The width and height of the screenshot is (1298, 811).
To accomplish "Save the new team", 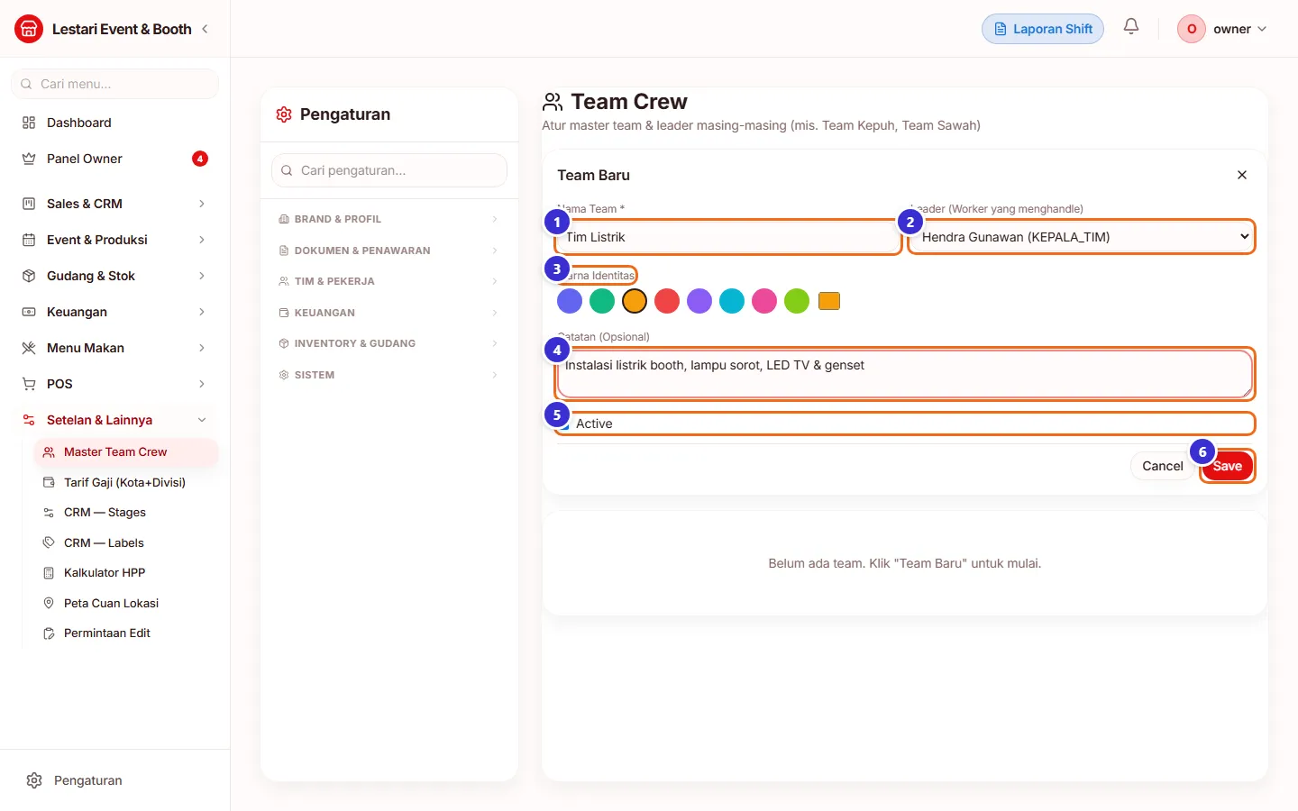I will pyautogui.click(x=1228, y=466).
